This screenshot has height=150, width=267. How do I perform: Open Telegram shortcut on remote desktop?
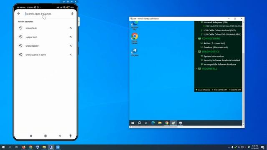pyautogui.click(x=134, y=52)
